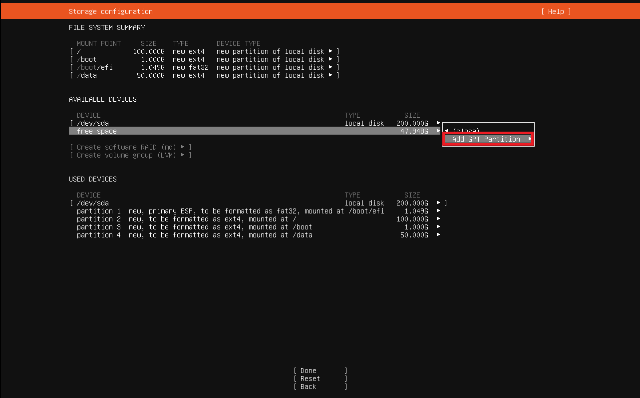Viewport: 640px width, 398px height.
Task: Expand arrow at end of partition 1 row
Action: coord(438,211)
